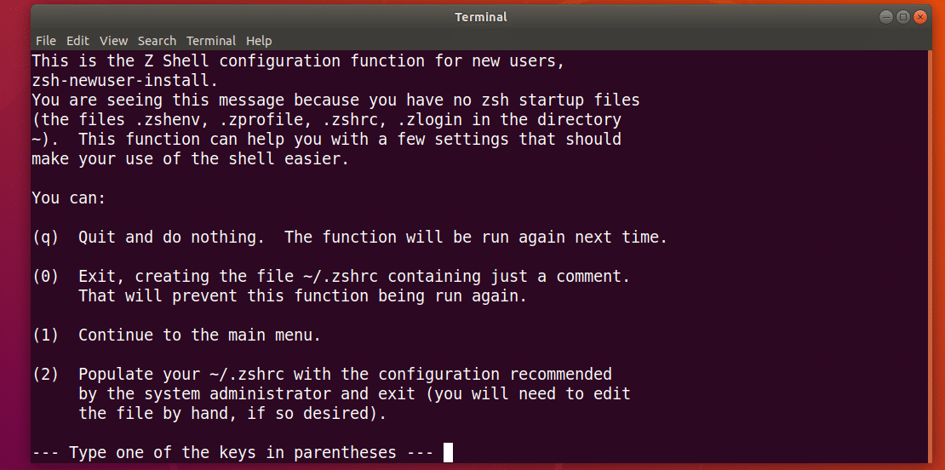The height and width of the screenshot is (470, 945).
Task: Minimize the Terminal window
Action: 886,17
